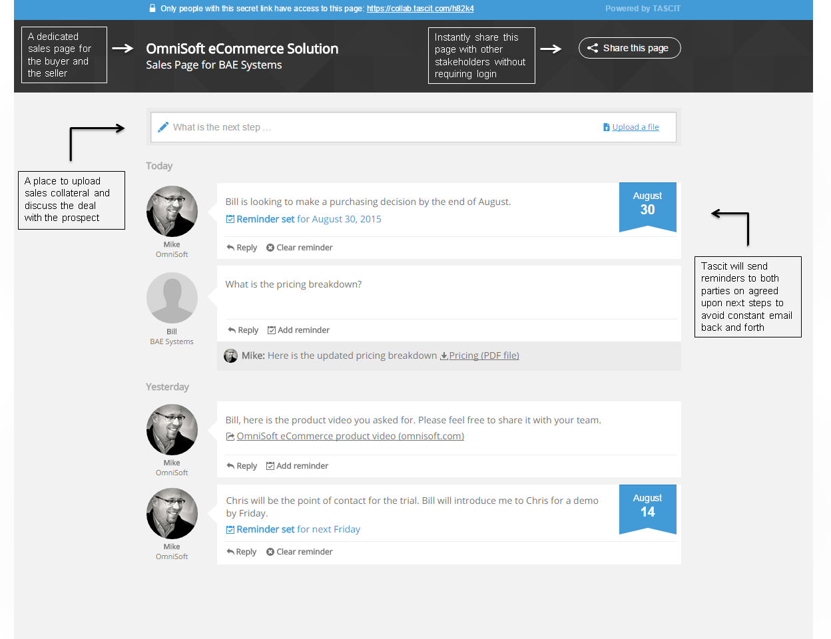831x639 pixels.
Task: Download the Pricing (PDF file) link
Action: 484,355
